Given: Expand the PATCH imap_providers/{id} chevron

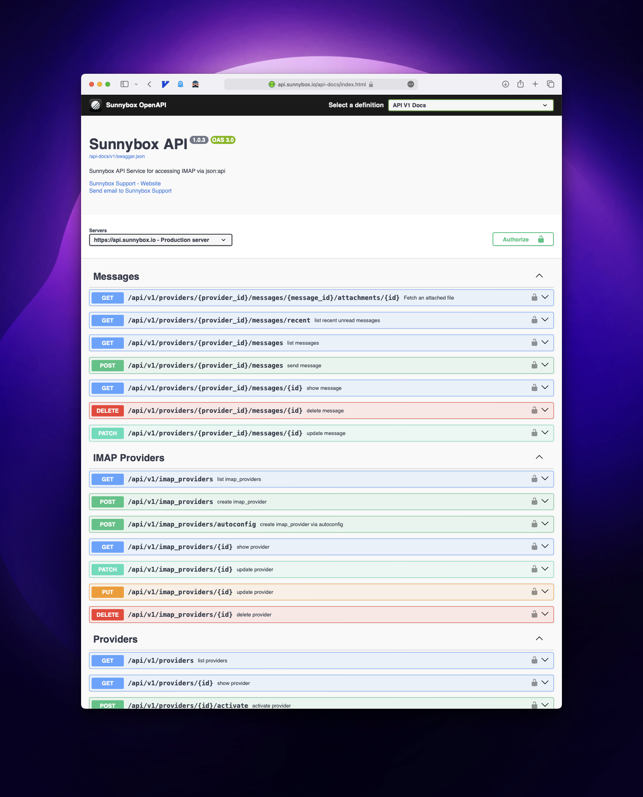Looking at the screenshot, I should tap(545, 569).
